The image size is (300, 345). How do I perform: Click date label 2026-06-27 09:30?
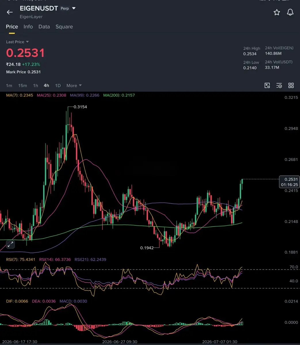pos(120,342)
